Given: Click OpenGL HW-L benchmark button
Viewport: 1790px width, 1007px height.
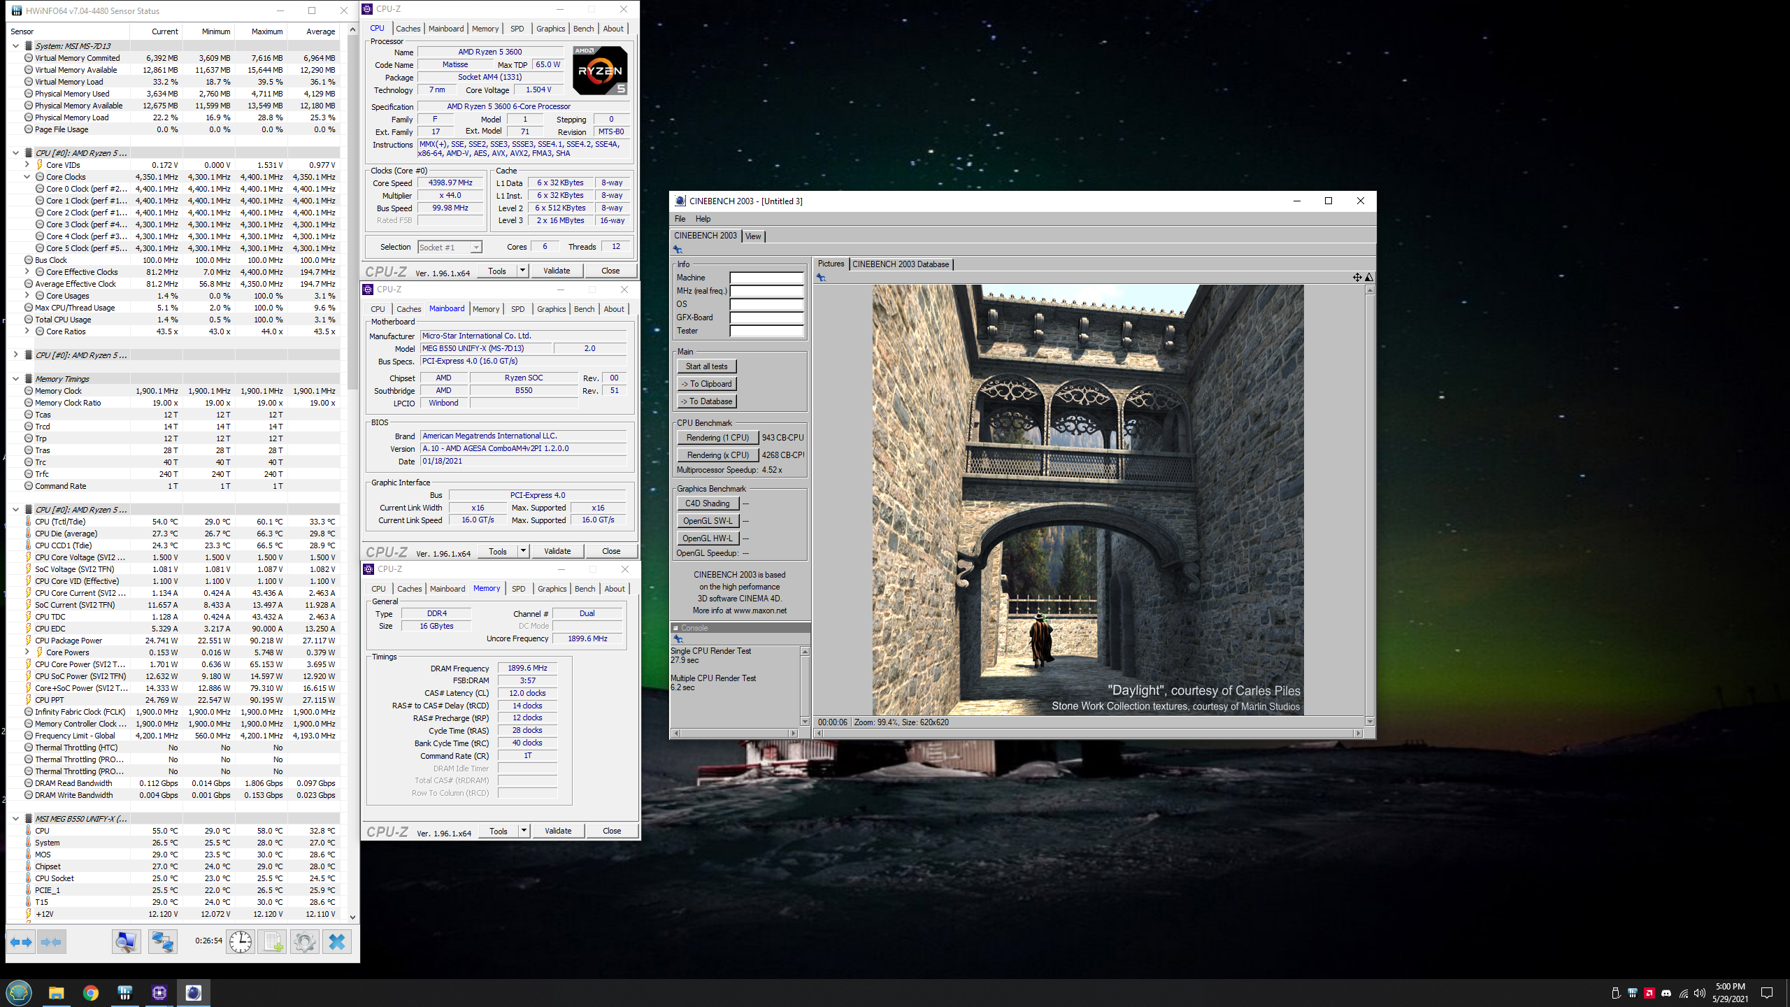Looking at the screenshot, I should (x=707, y=538).
